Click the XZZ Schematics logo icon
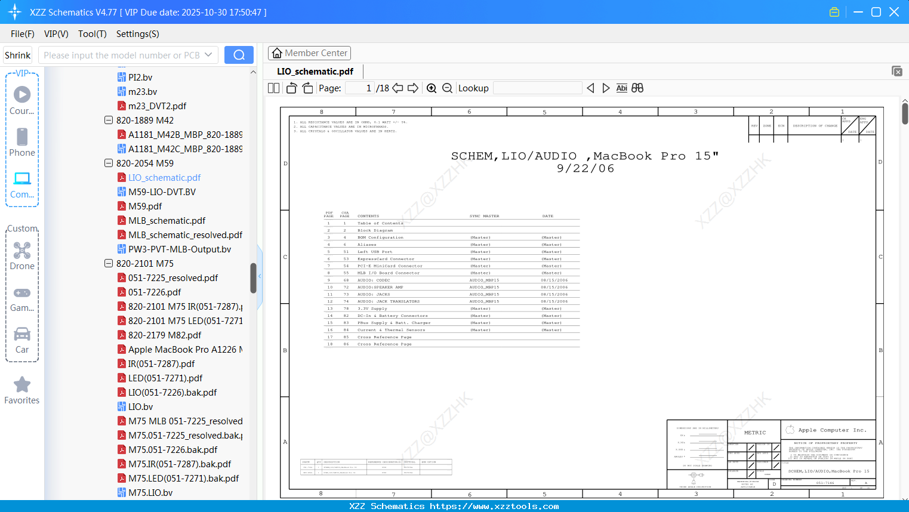909x512 pixels. pos(15,12)
